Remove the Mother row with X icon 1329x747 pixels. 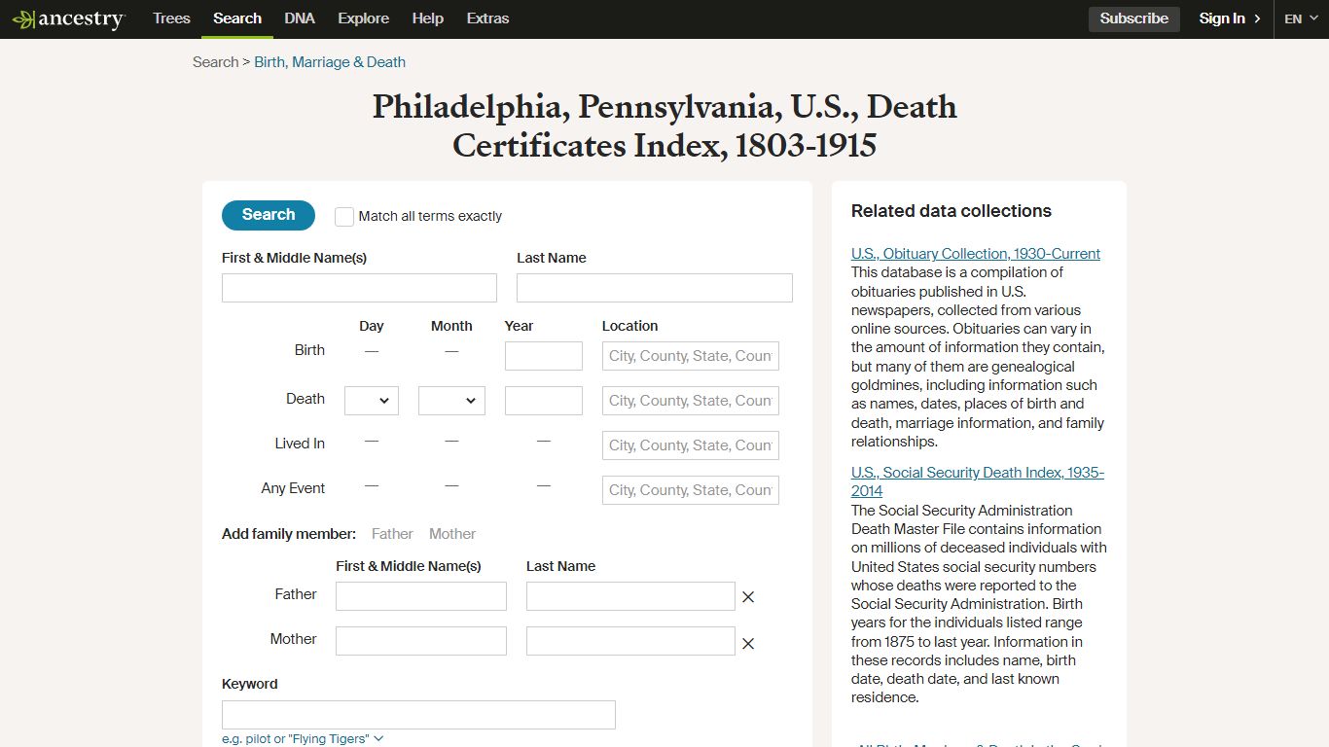[x=748, y=644]
